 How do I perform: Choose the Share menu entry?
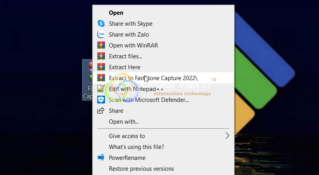[163, 111]
